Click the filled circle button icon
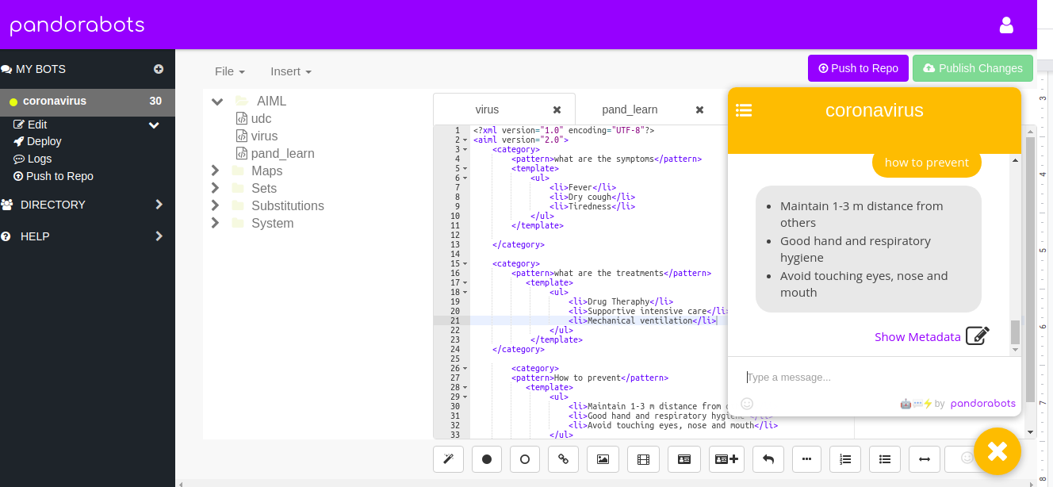This screenshot has width=1053, height=487. coord(487,458)
